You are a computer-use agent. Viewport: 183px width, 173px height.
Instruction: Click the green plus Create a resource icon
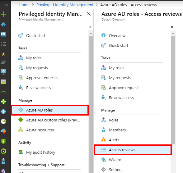[x=3, y=14]
